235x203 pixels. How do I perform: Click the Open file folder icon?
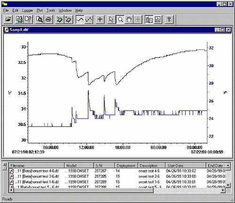tap(8, 19)
